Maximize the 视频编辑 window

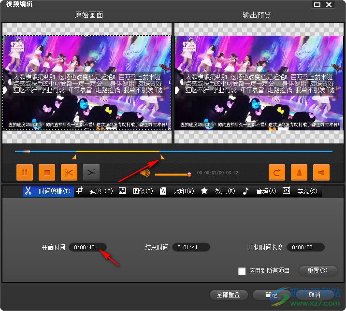(317, 4)
